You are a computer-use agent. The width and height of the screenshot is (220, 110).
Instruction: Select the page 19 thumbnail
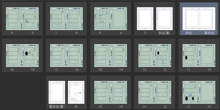(x=14, y=56)
